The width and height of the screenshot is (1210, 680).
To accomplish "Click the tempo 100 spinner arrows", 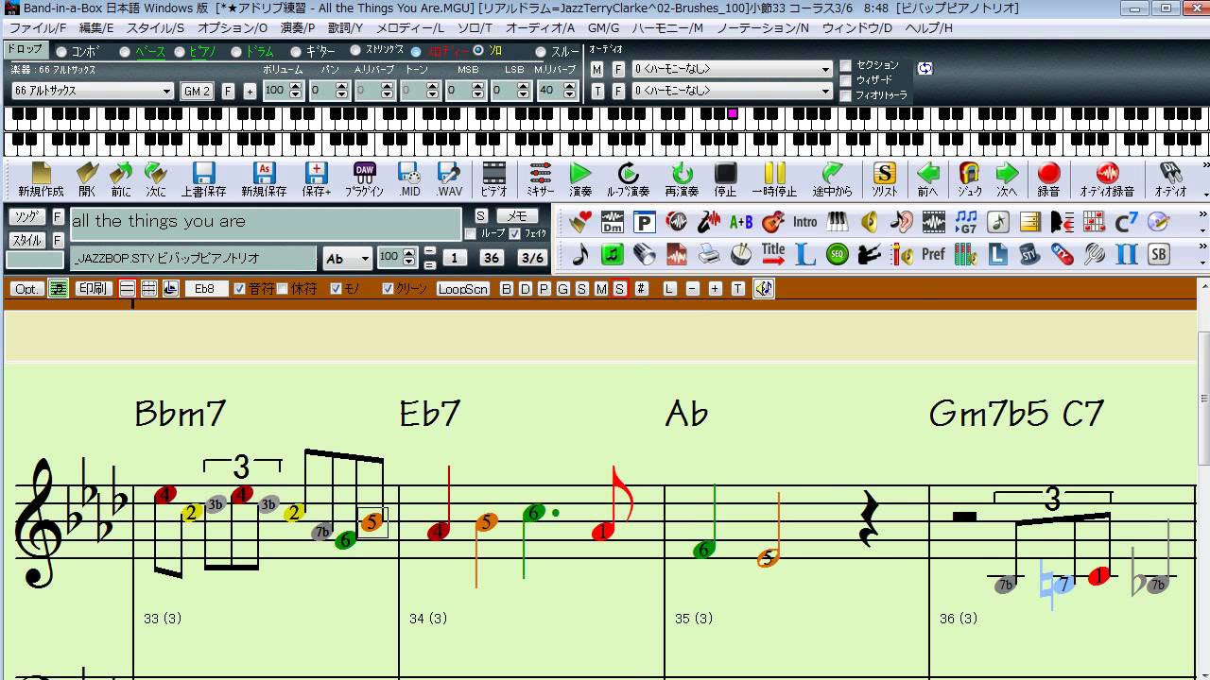I will pyautogui.click(x=408, y=258).
